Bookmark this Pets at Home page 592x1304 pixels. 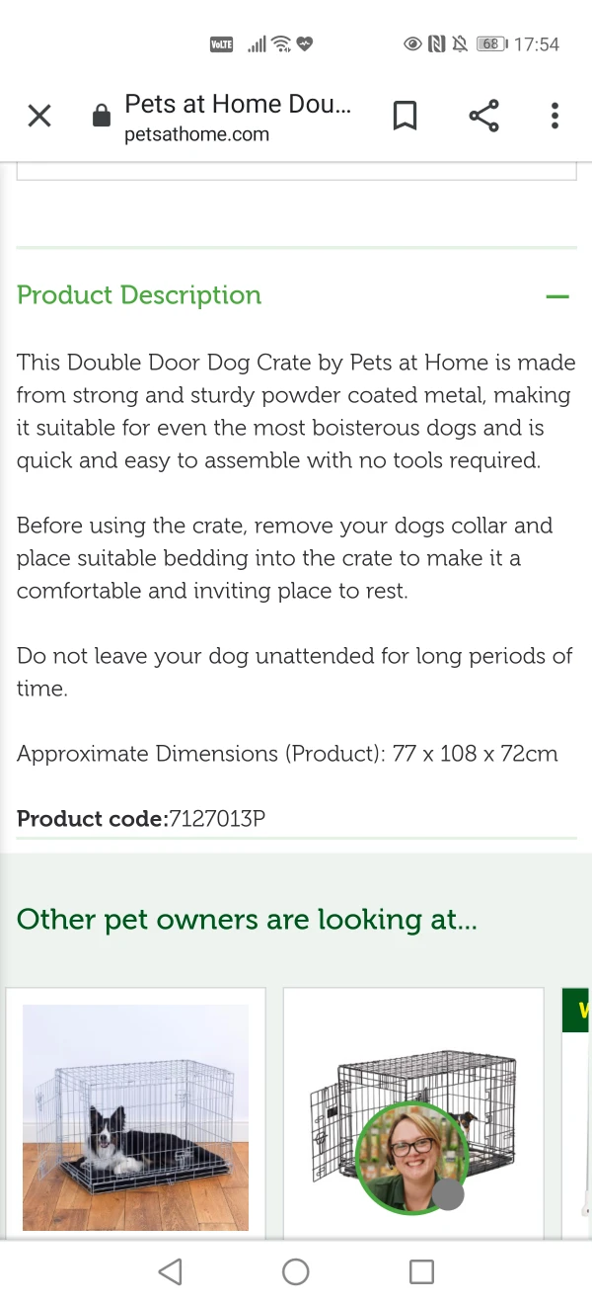(x=405, y=117)
